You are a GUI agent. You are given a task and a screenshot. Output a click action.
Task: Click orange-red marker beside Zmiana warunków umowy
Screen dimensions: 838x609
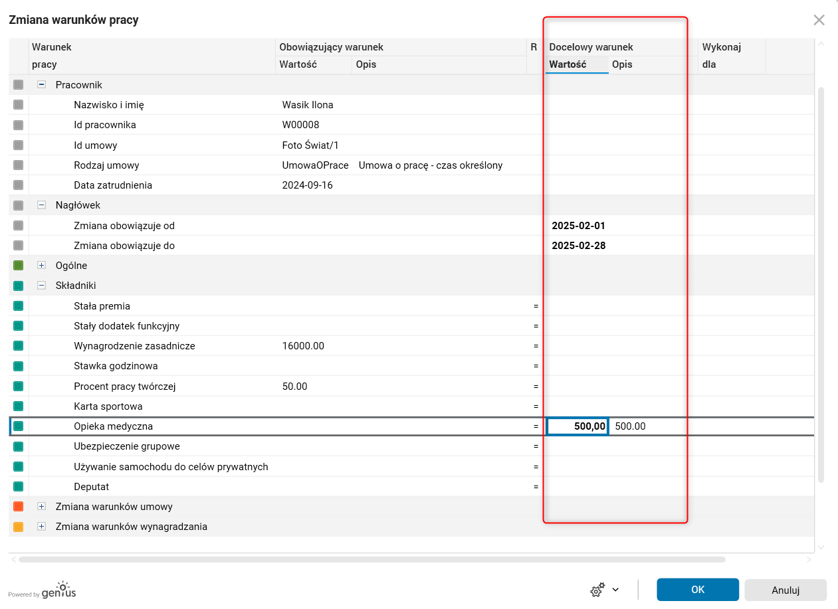pos(18,507)
